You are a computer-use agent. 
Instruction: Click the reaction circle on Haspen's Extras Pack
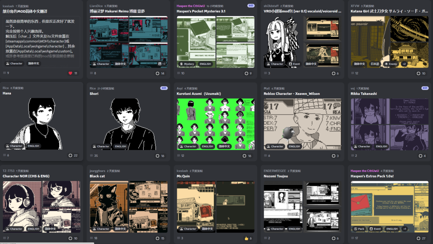point(419,238)
